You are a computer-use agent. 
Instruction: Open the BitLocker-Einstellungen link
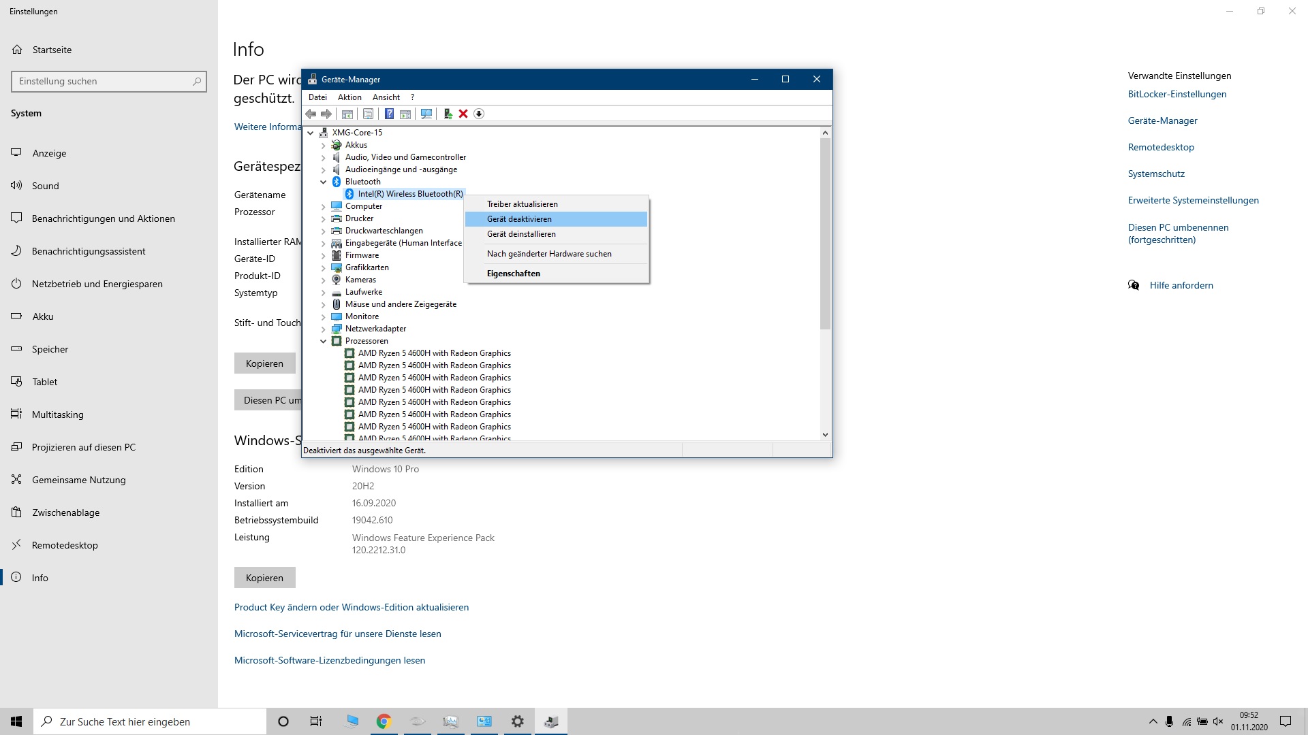pyautogui.click(x=1177, y=94)
